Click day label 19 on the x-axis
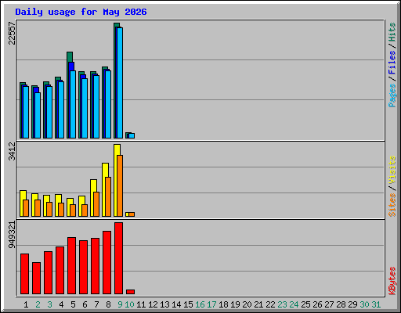 (x=235, y=304)
